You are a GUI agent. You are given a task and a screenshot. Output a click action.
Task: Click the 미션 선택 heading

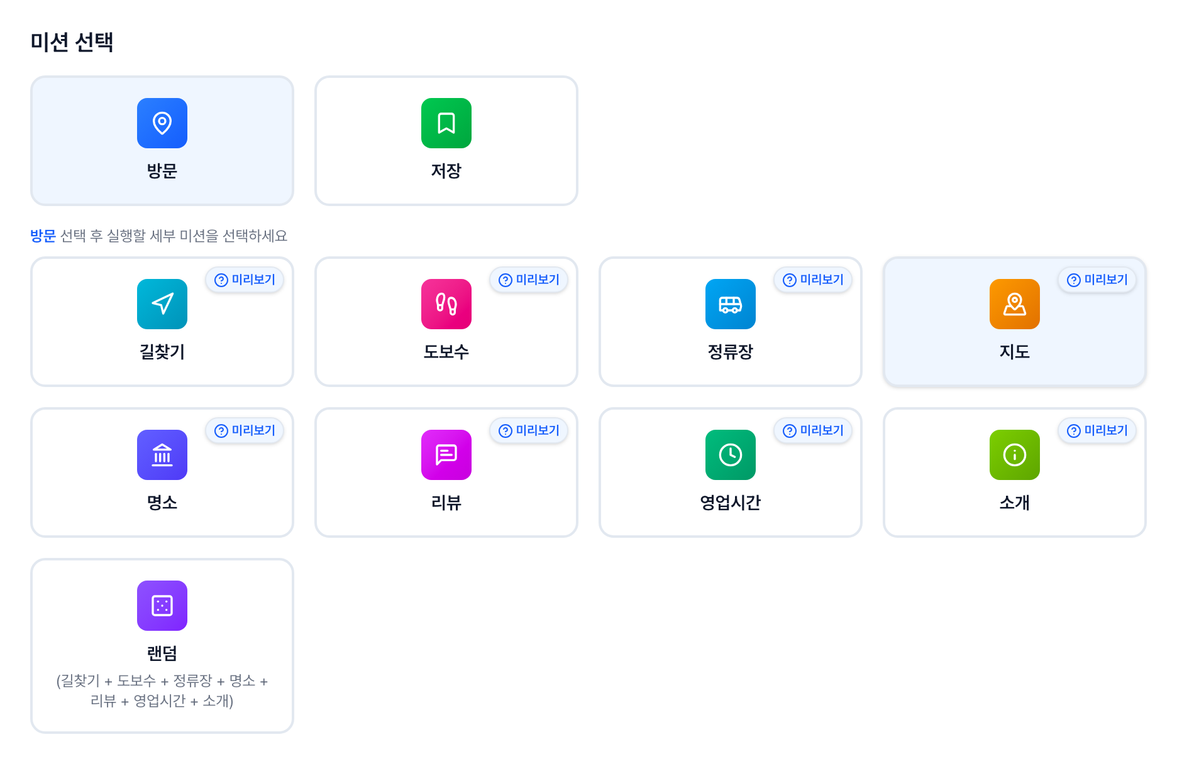(x=72, y=42)
